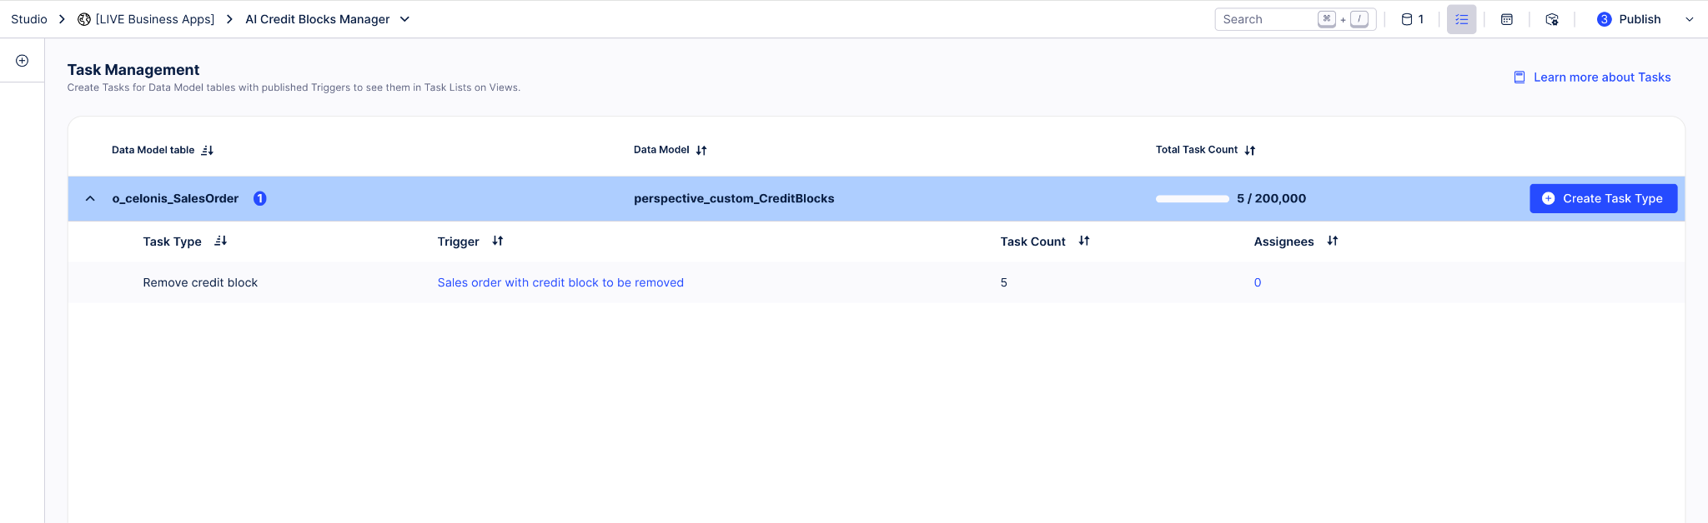Sort by Total Task Count
This screenshot has height=523, width=1708.
[x=1249, y=151]
